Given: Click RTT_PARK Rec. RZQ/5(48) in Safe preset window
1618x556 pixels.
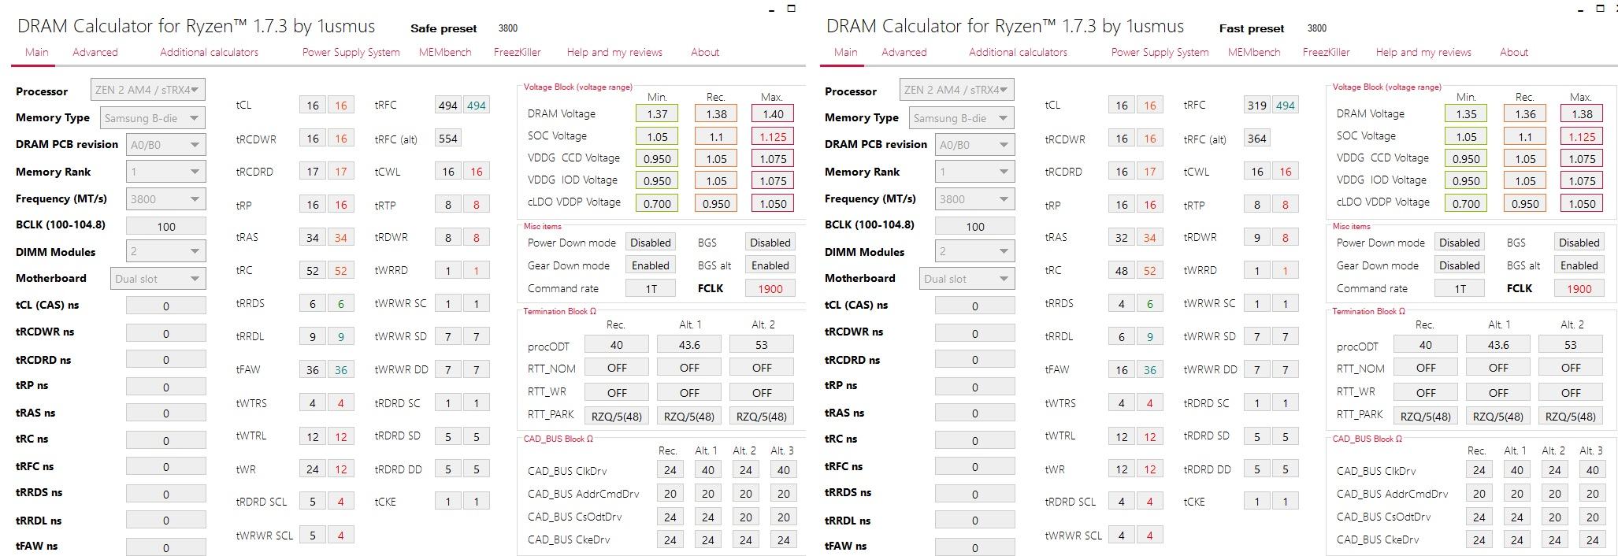Looking at the screenshot, I should click(617, 416).
